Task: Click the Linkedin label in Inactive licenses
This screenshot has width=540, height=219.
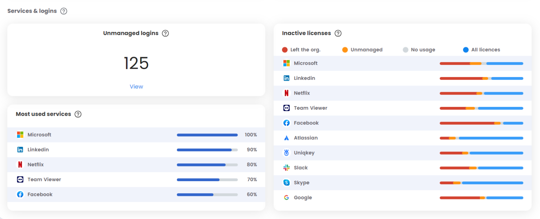Action: [x=304, y=78]
